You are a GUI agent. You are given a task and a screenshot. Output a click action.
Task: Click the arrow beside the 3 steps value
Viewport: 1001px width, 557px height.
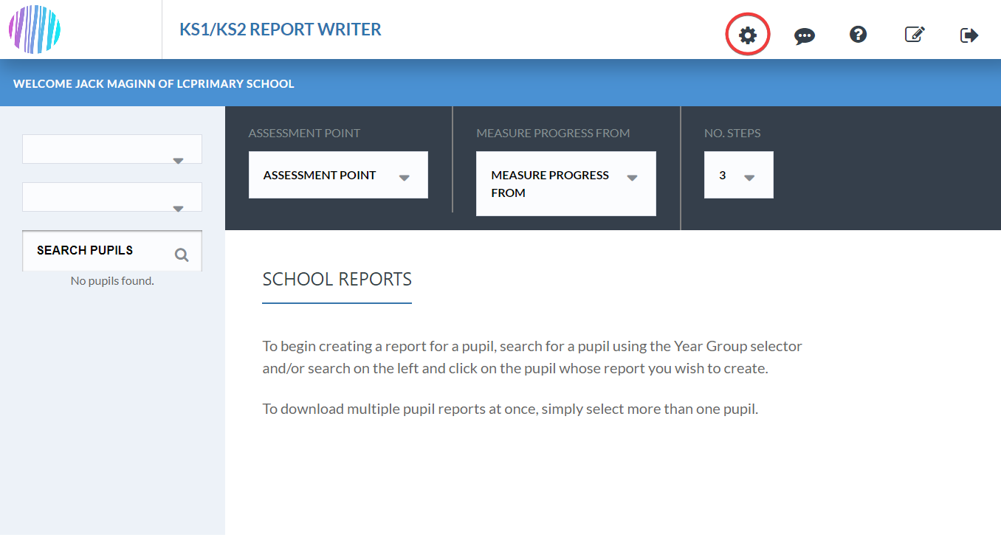(749, 178)
